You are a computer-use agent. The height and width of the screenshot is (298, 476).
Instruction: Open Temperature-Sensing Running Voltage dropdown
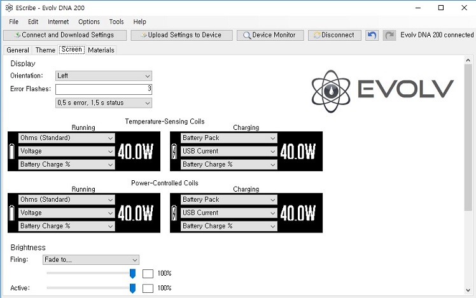[x=66, y=152]
